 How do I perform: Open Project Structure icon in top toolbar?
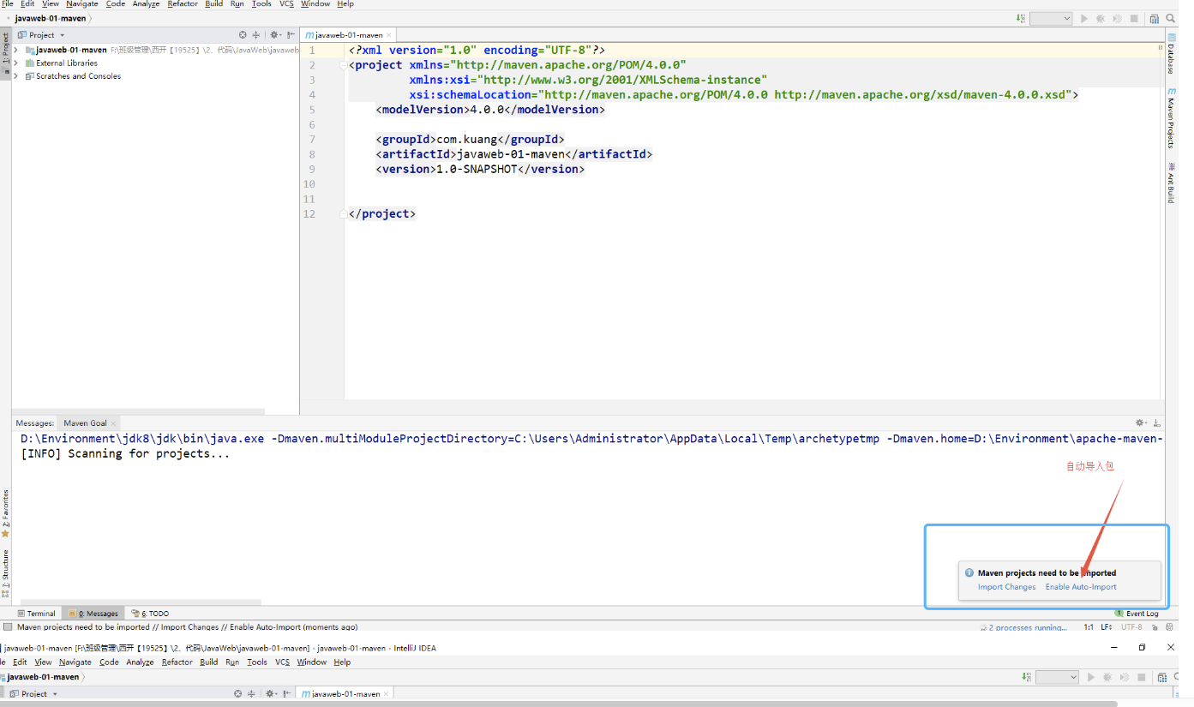tap(1155, 18)
